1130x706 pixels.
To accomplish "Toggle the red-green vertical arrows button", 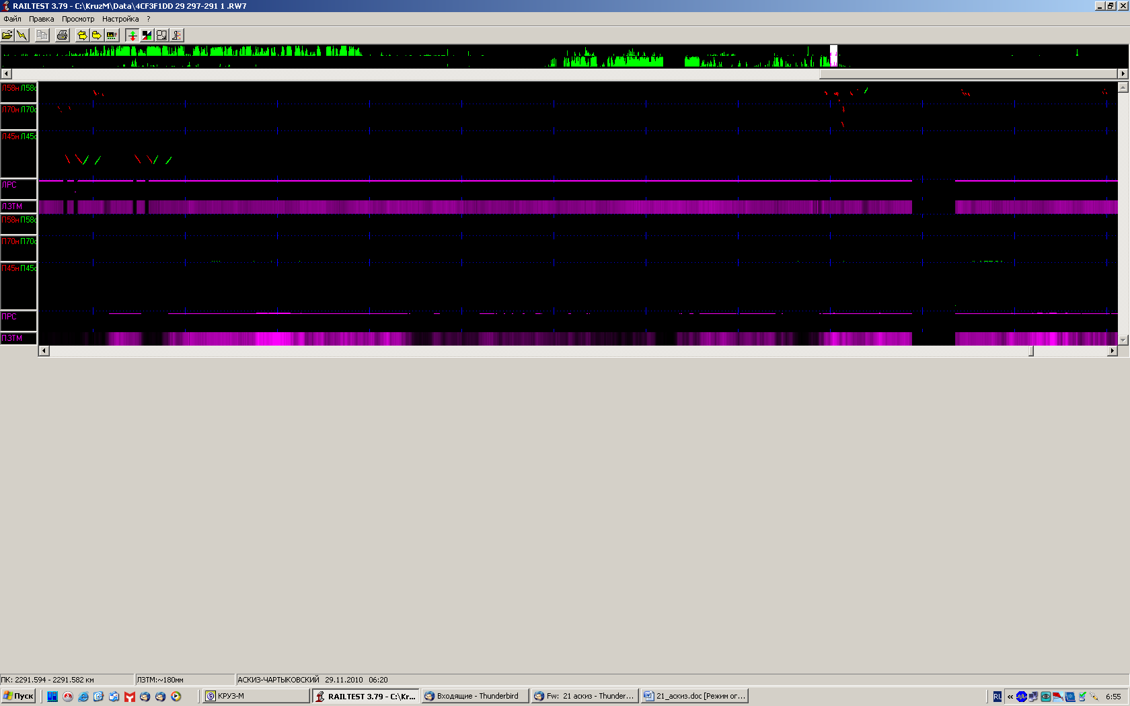I will click(x=132, y=35).
